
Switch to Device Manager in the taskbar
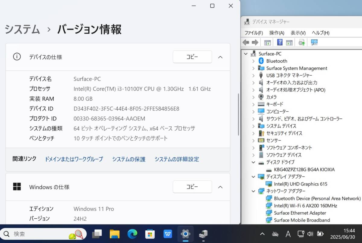[x=203, y=234]
